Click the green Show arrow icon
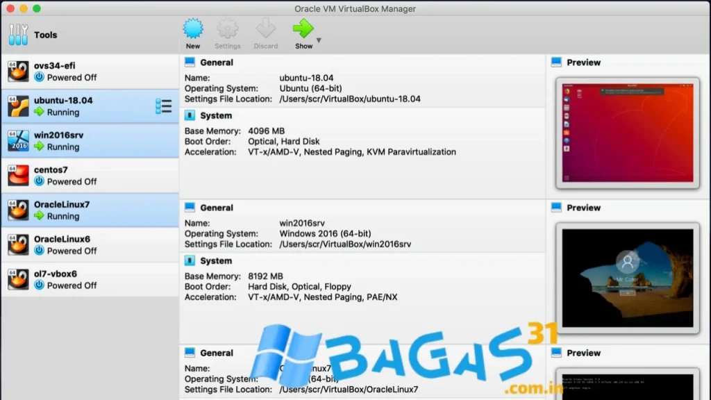Screen dimensions: 711x400 pos(303,29)
